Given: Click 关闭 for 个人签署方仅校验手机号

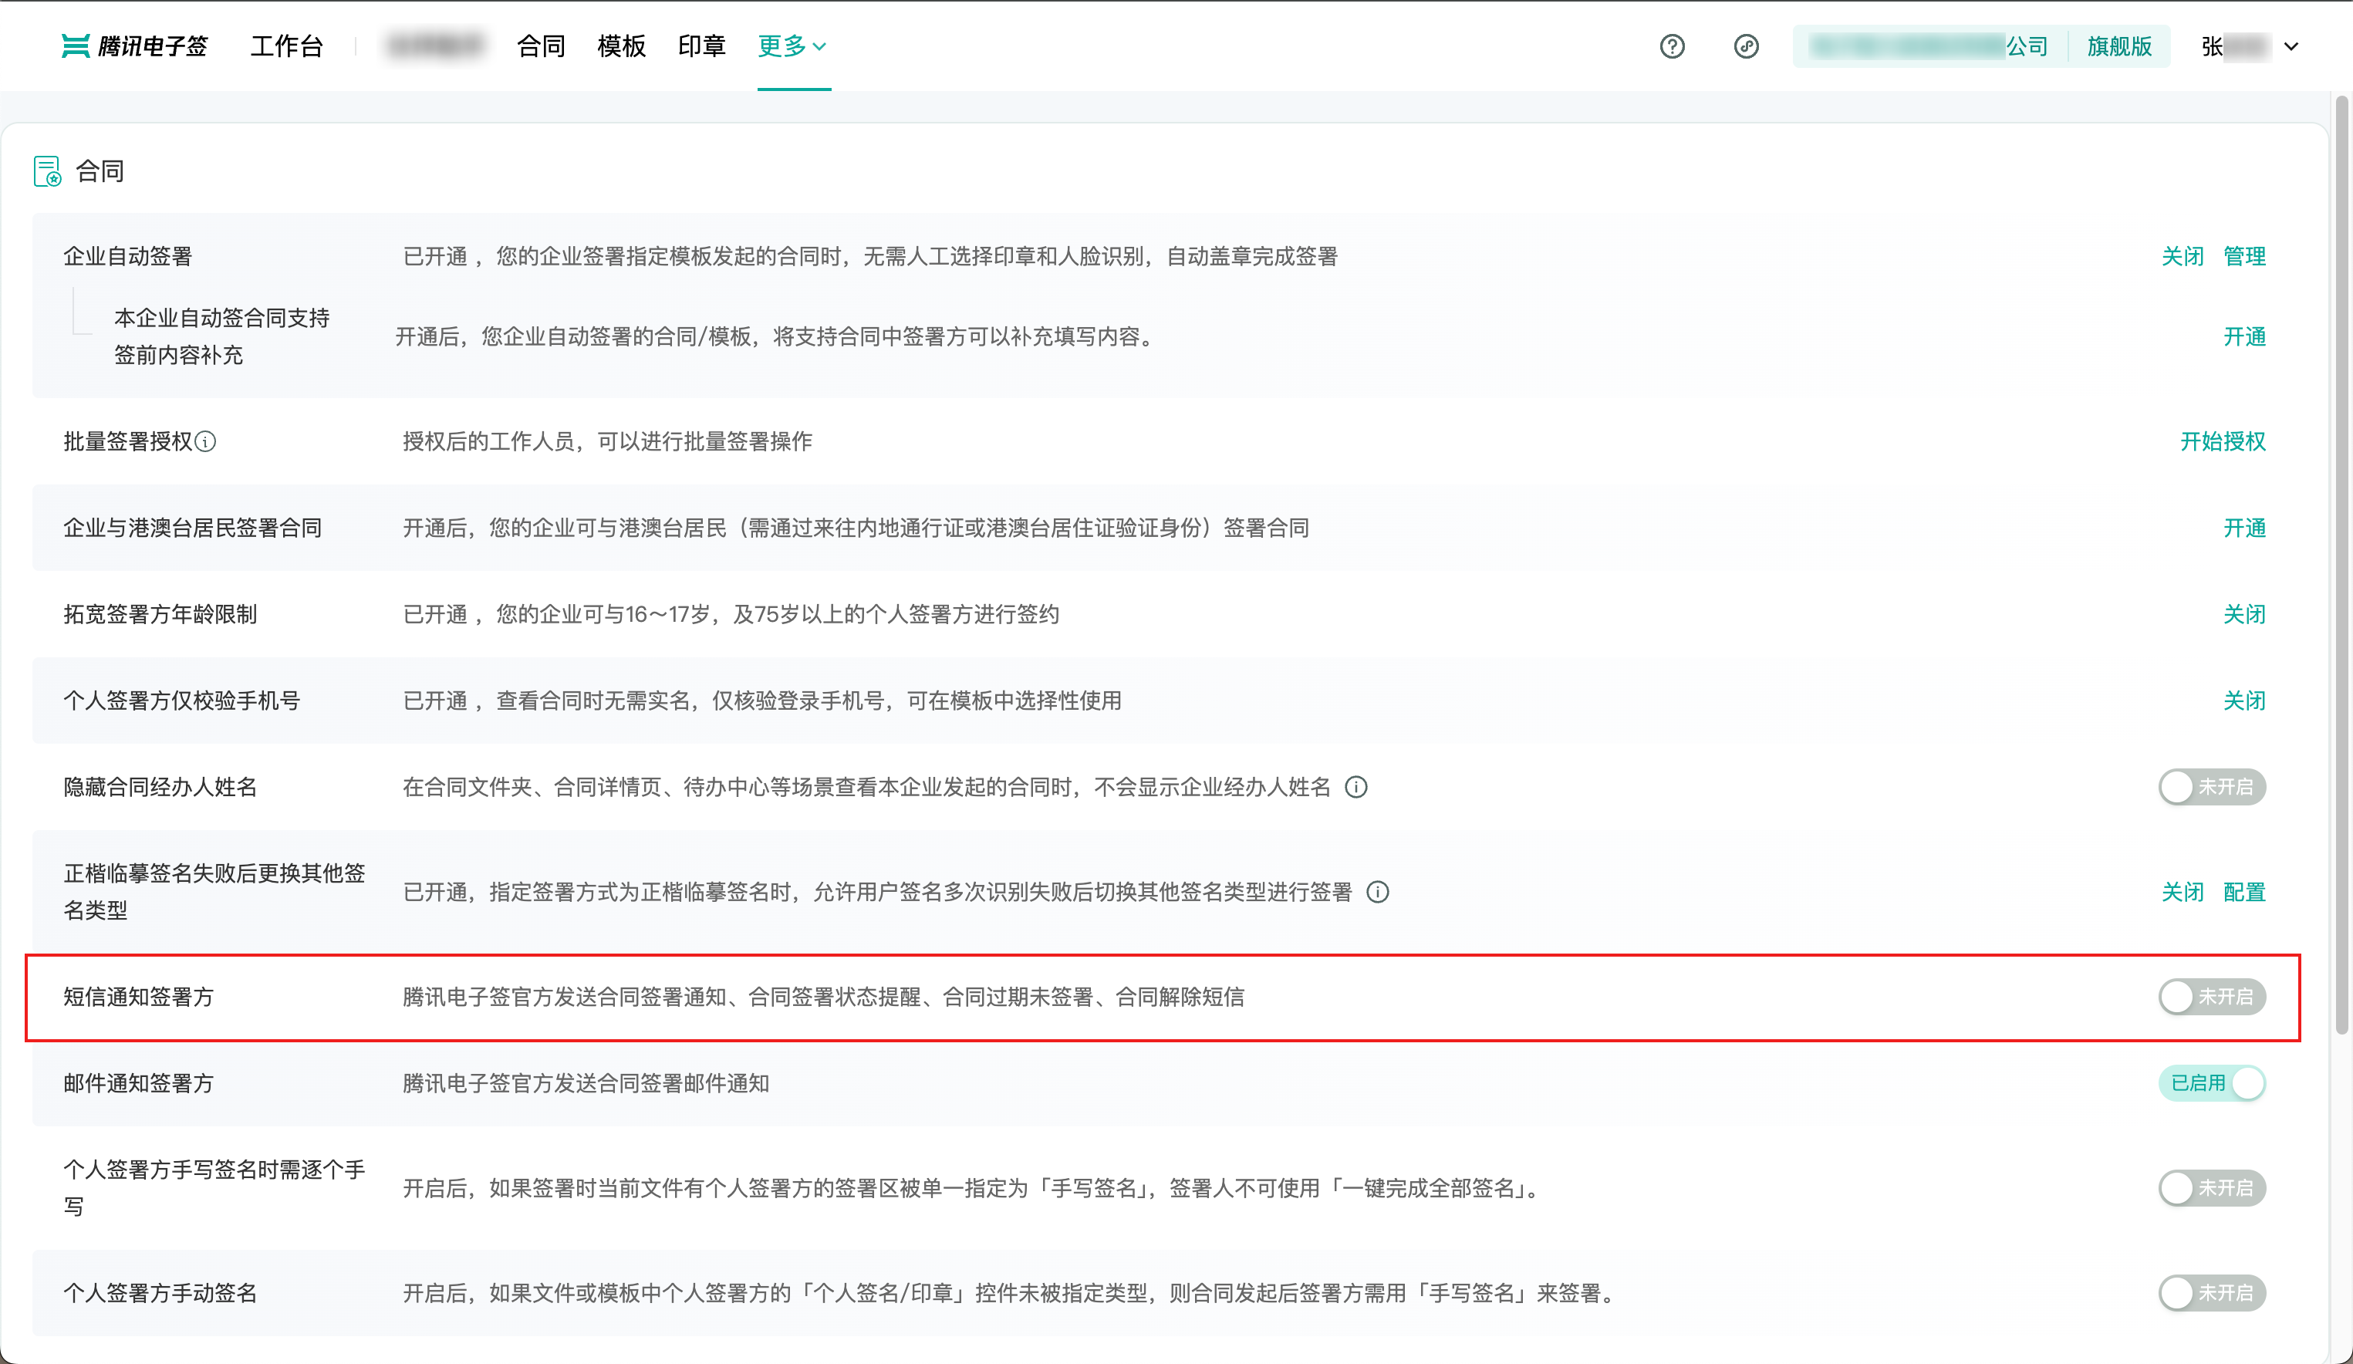Looking at the screenshot, I should click(x=2243, y=701).
